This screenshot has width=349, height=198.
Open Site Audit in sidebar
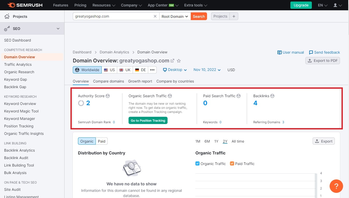[x=12, y=189]
